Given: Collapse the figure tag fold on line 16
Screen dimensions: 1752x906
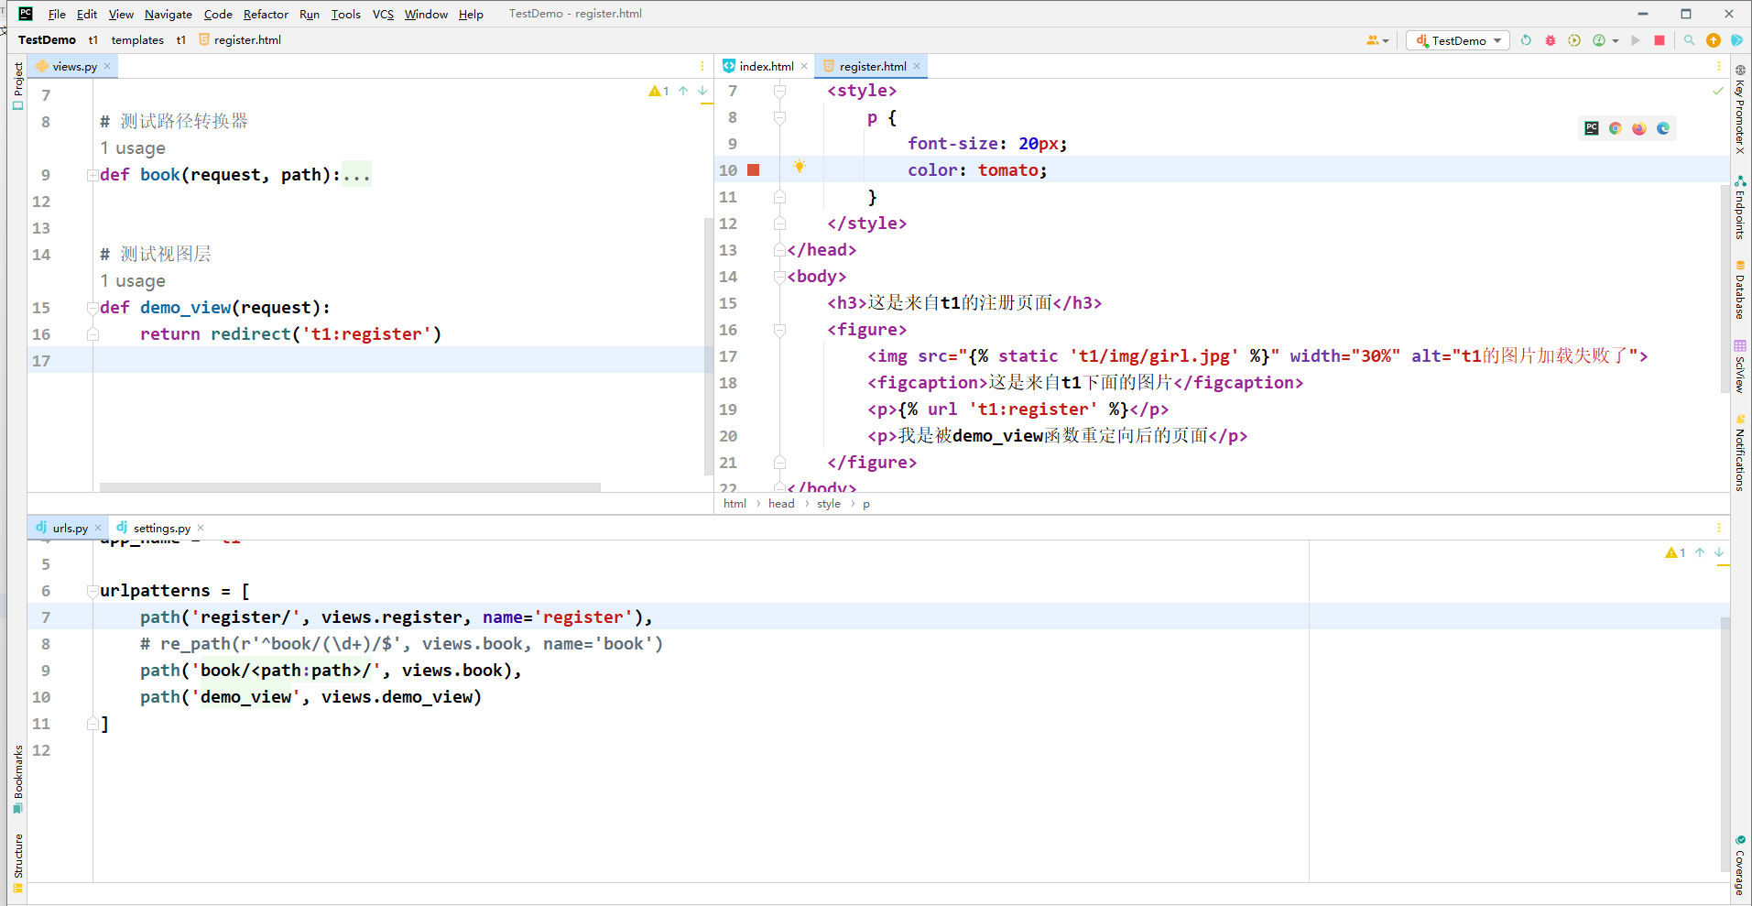Looking at the screenshot, I should 779,330.
